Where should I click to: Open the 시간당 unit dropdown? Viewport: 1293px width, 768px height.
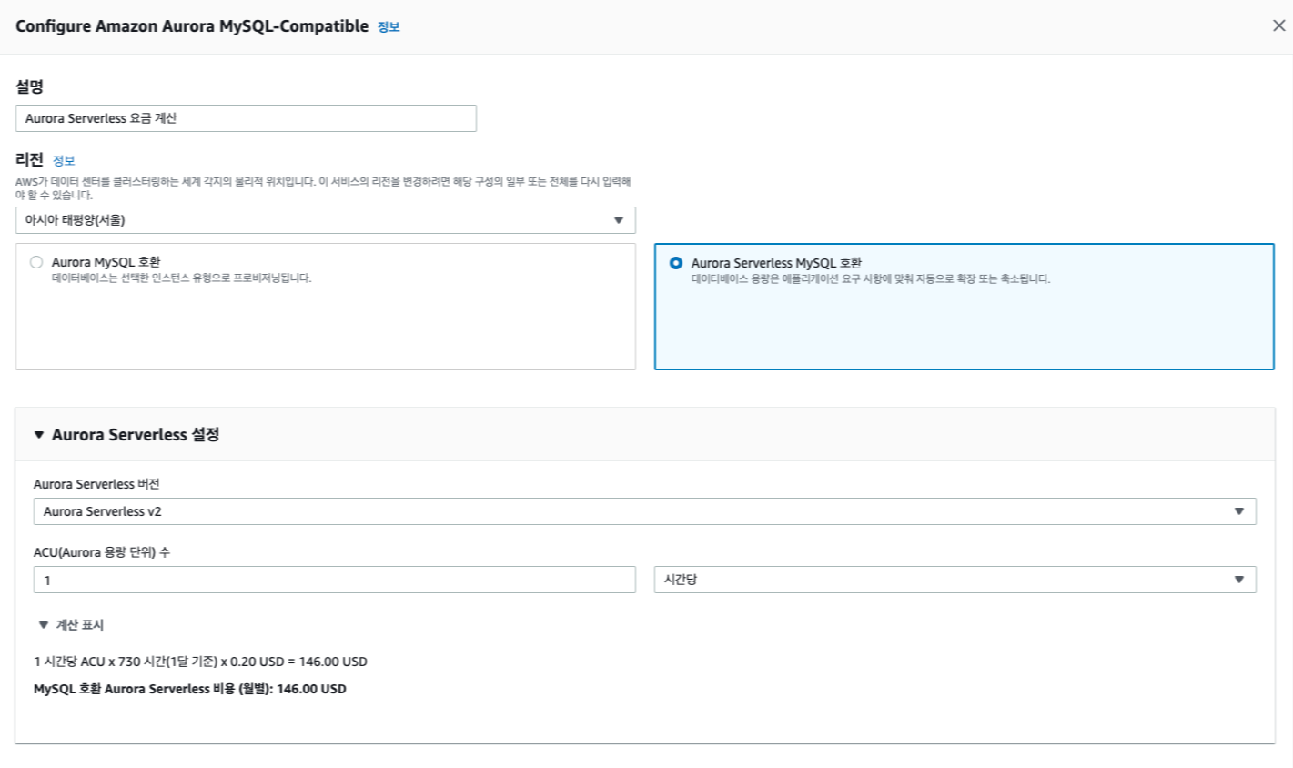click(x=955, y=580)
